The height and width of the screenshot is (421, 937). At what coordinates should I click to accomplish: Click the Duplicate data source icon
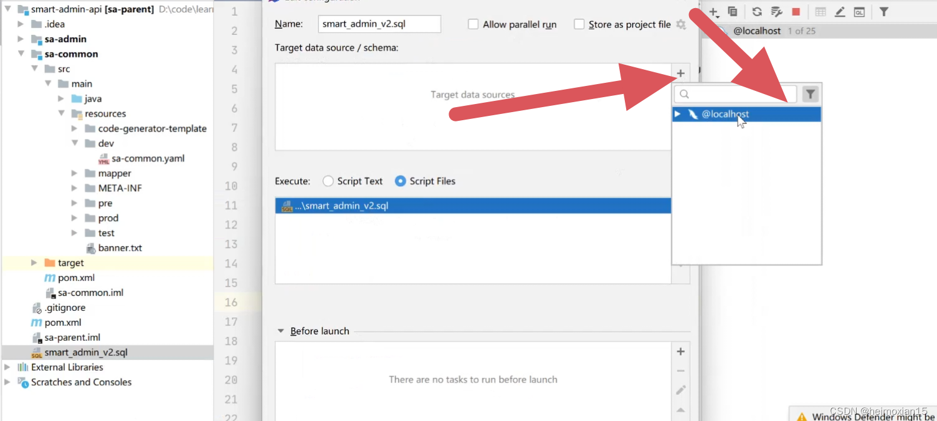click(733, 12)
